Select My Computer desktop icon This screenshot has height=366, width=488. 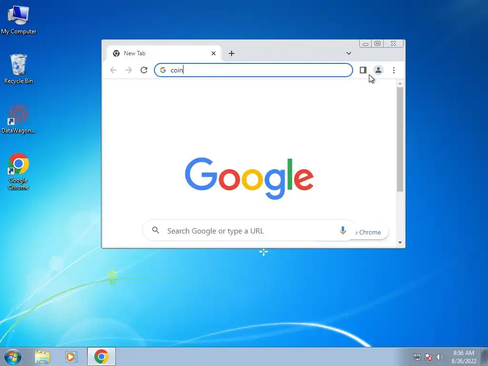tap(19, 20)
